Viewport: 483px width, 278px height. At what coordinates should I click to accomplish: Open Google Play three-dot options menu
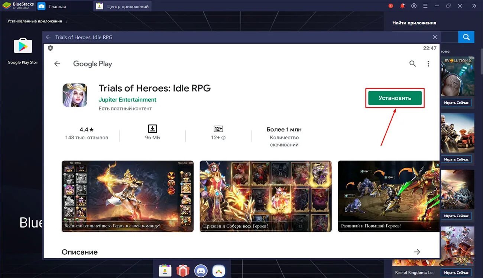pos(428,64)
